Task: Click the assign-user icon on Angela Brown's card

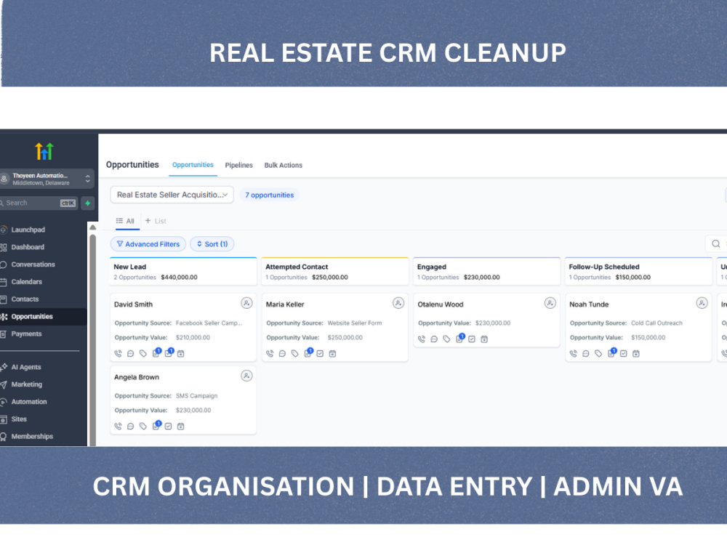Action: (x=246, y=376)
